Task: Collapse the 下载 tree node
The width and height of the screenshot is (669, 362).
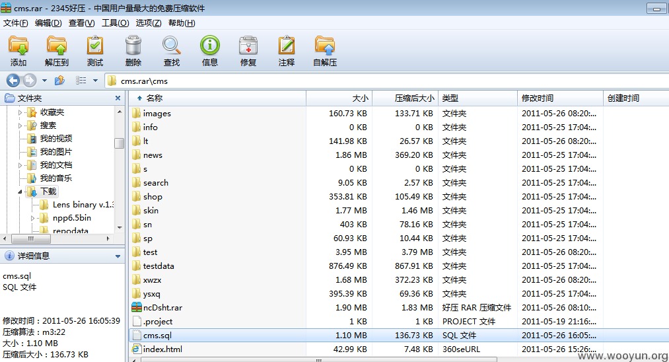Action: pyautogui.click(x=20, y=192)
